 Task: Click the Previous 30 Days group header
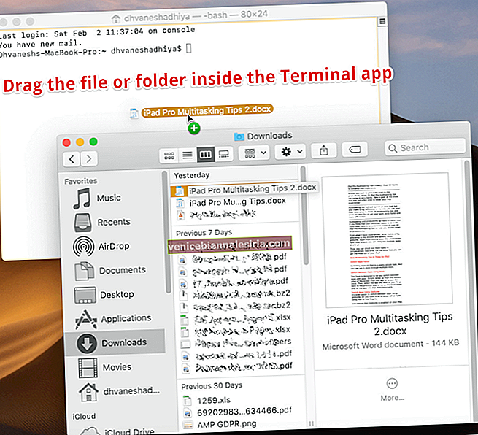pos(212,386)
